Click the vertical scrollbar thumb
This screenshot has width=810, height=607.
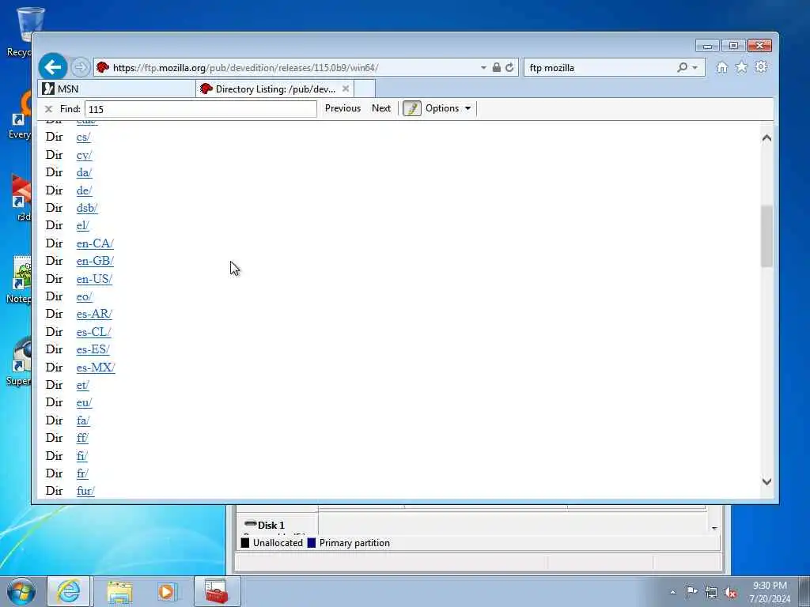(766, 236)
